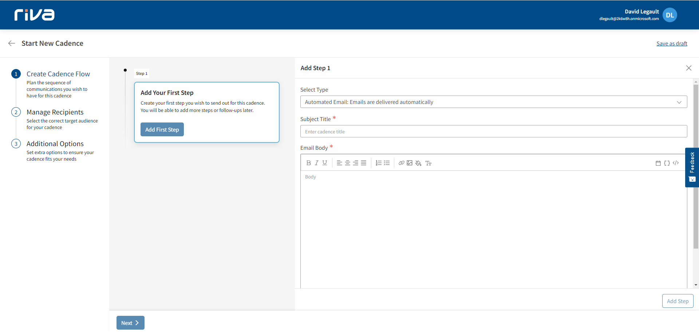Click the Save as draft link
The width and height of the screenshot is (699, 334).
pos(672,44)
